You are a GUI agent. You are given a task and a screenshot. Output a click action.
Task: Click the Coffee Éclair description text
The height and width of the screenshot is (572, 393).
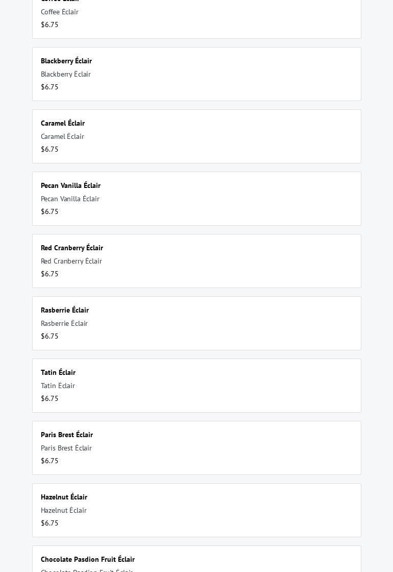pos(60,12)
